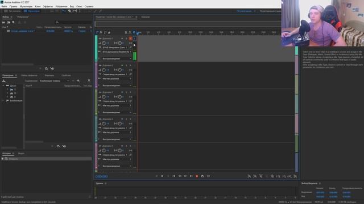
Task: Open the speaker output dropdown on Дорожка 1
Action: (117, 52)
